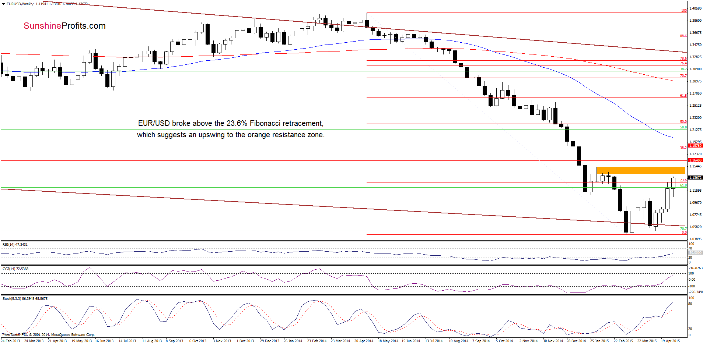The height and width of the screenshot is (344, 703).
Task: Click the MetaQuotes Software Corp. copyright text
Action: click(x=48, y=334)
